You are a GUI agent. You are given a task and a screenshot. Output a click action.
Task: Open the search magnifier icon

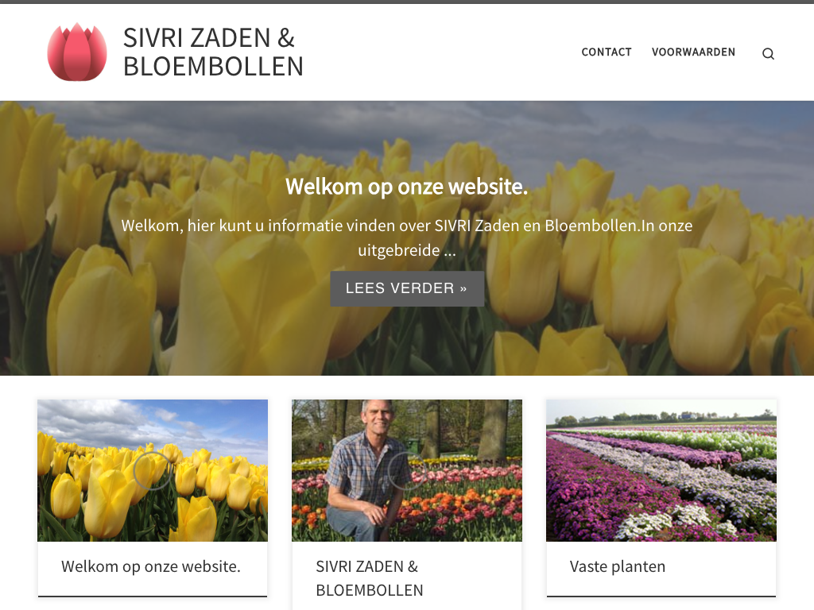(769, 53)
